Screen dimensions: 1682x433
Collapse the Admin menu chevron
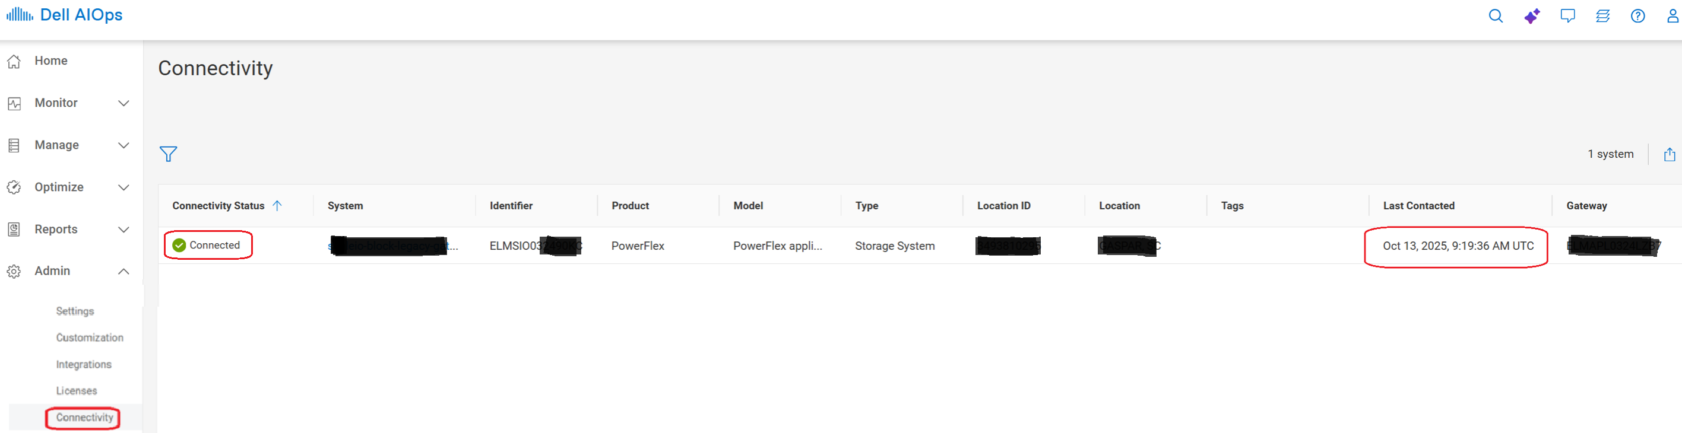pos(123,271)
